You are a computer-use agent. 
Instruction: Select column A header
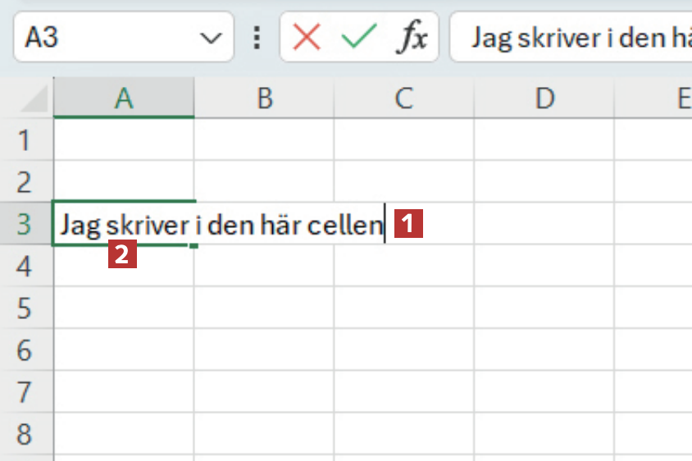click(x=124, y=99)
